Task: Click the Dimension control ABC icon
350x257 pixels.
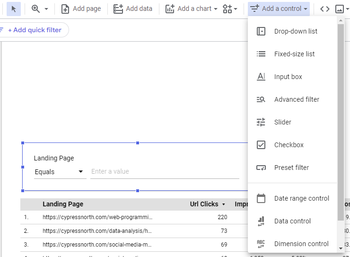Action: pos(261,244)
